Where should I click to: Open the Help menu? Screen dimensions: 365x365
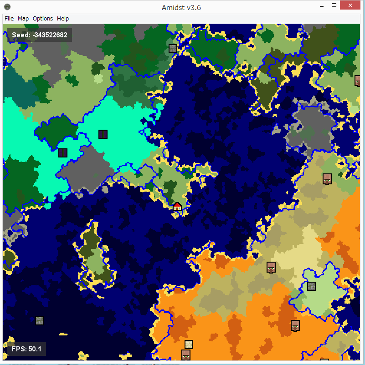pyautogui.click(x=63, y=19)
